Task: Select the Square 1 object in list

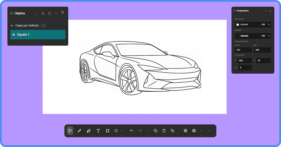Action: tap(38, 35)
